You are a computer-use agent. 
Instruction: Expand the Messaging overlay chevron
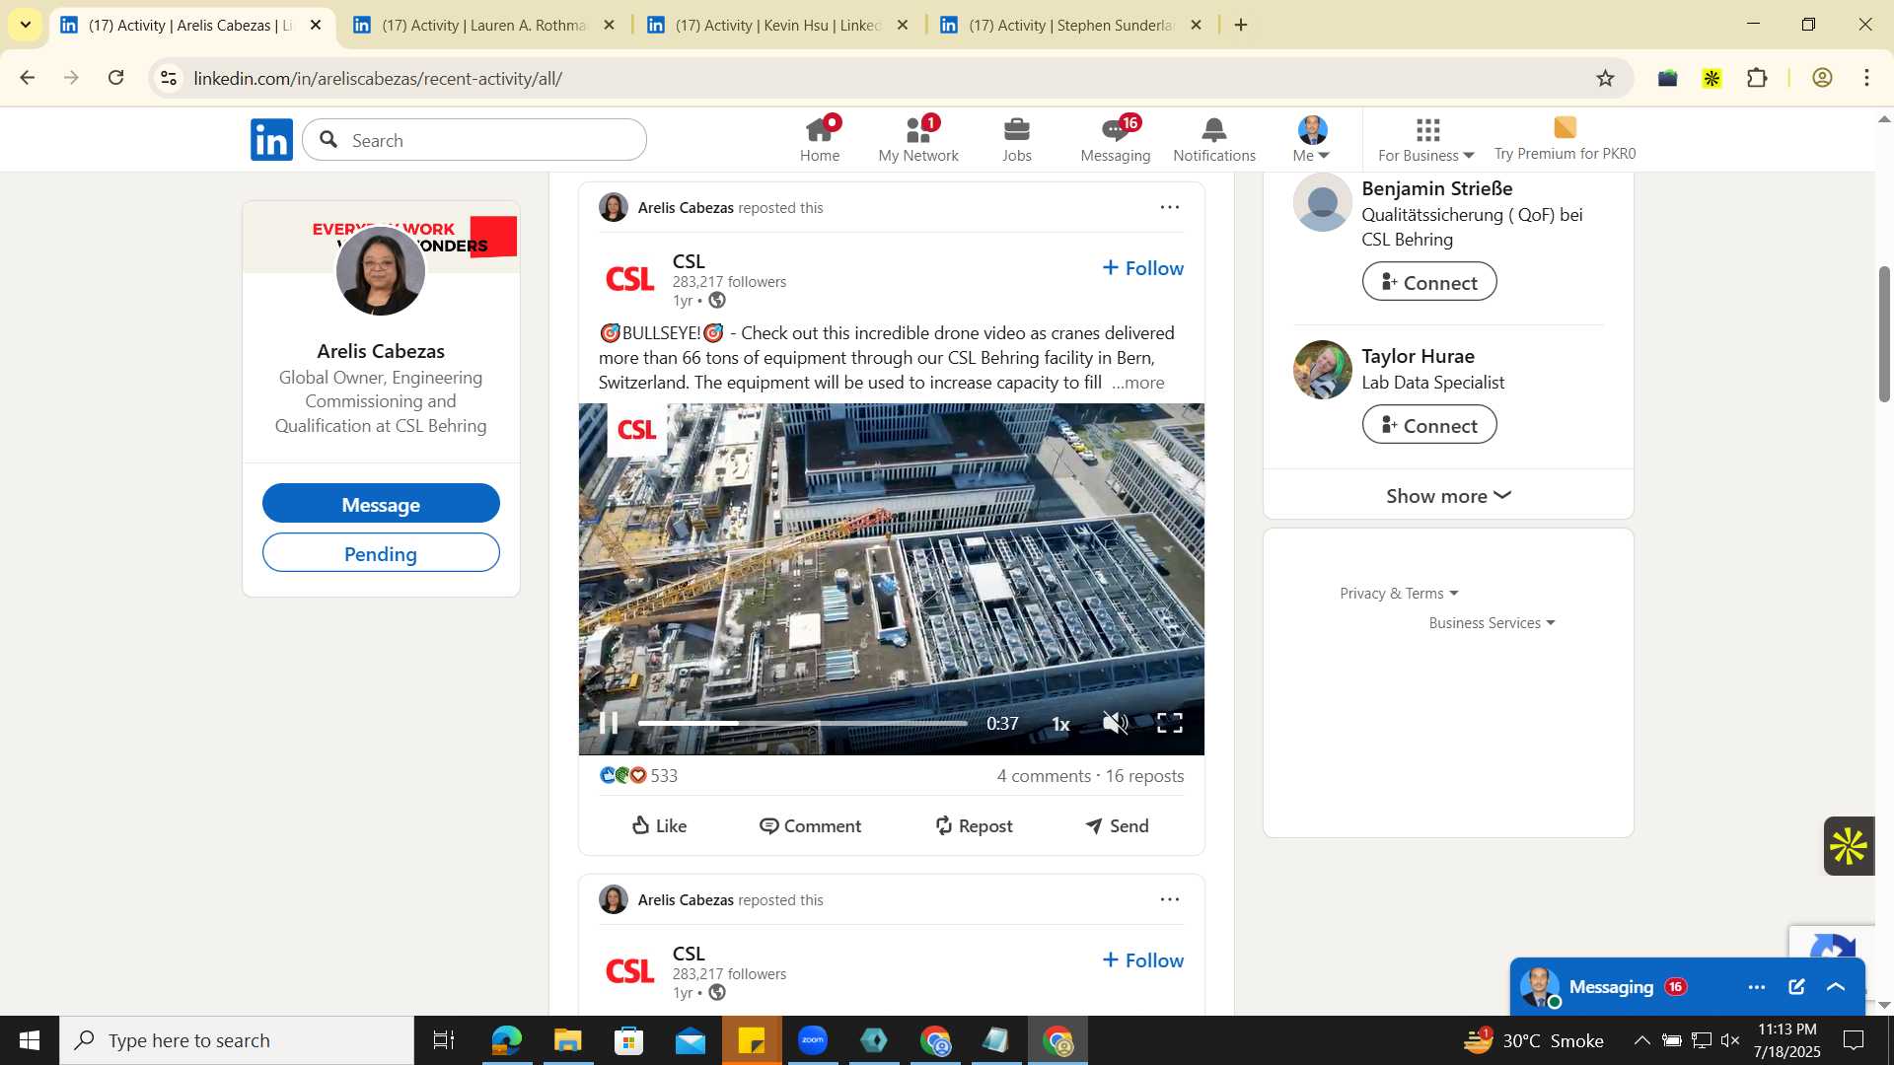pos(1836,986)
